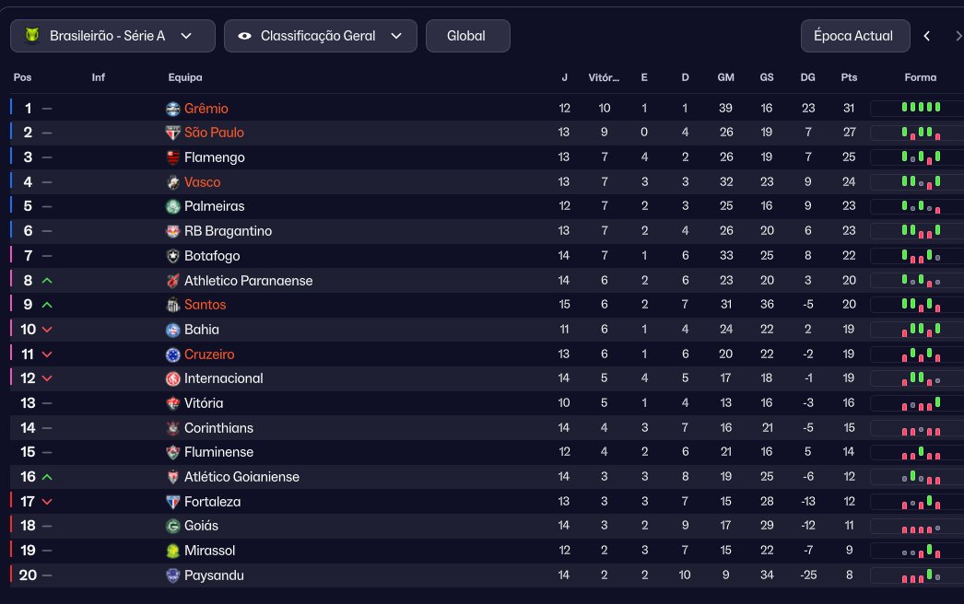The height and width of the screenshot is (604, 964).
Task: Click the Cruzeiro team name
Action: 209,354
